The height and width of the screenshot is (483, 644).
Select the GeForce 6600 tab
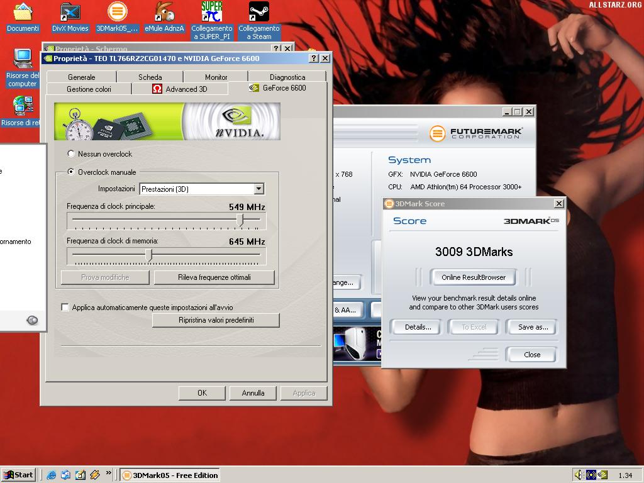click(x=277, y=88)
